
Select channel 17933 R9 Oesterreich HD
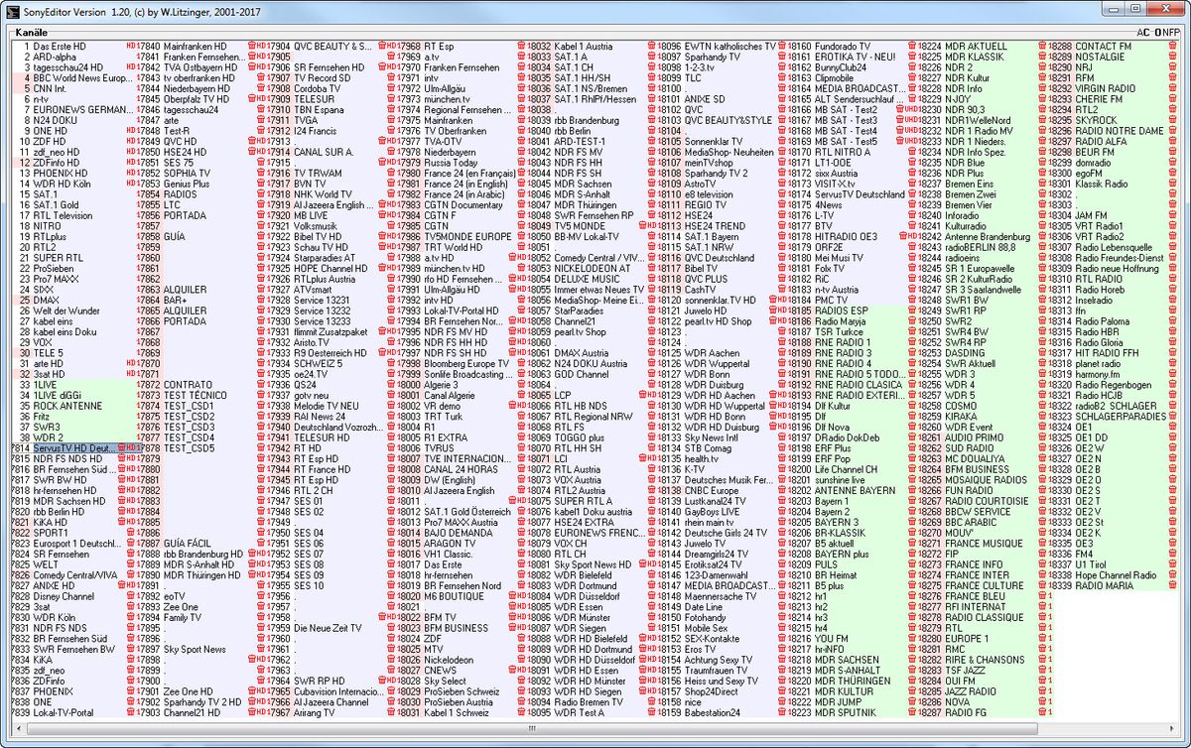335,352
